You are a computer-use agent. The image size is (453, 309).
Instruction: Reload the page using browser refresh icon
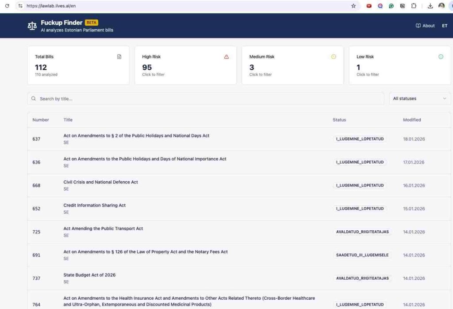click(x=7, y=6)
